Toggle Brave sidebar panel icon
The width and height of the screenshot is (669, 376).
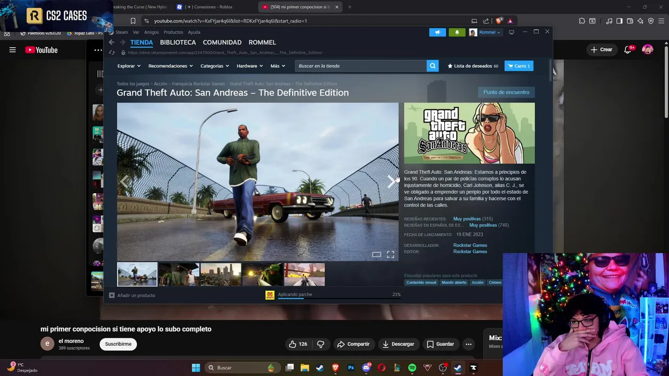(619, 21)
